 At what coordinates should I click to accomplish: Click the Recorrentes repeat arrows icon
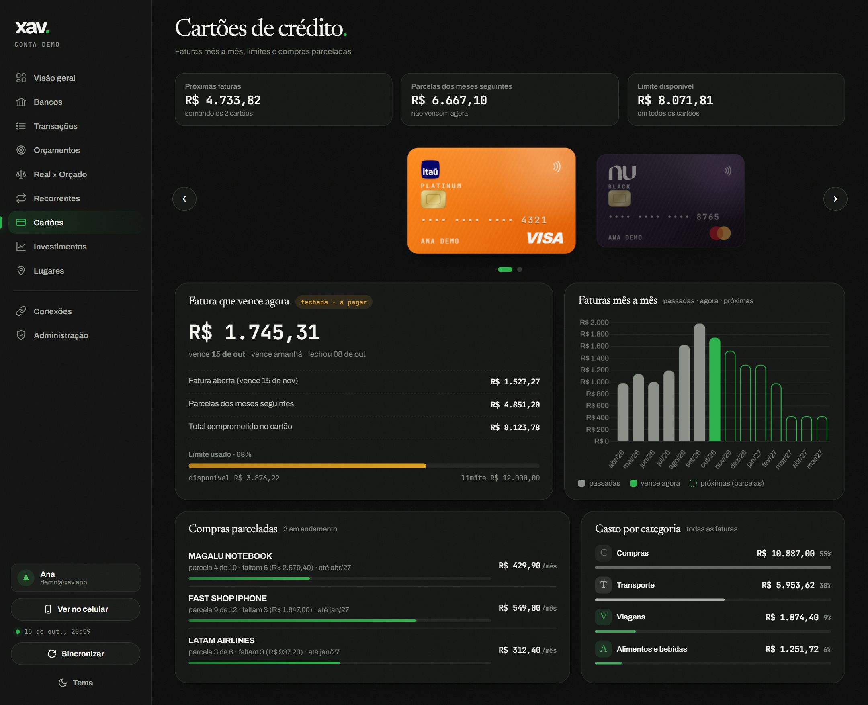coord(21,198)
